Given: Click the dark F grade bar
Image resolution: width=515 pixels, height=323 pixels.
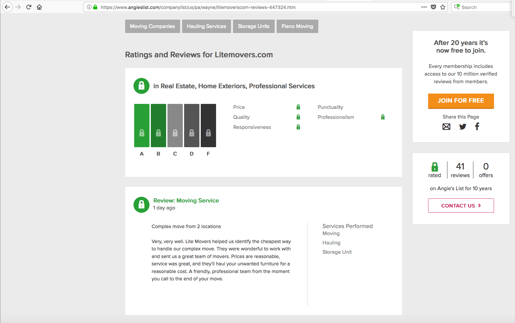Looking at the screenshot, I should click(208, 126).
